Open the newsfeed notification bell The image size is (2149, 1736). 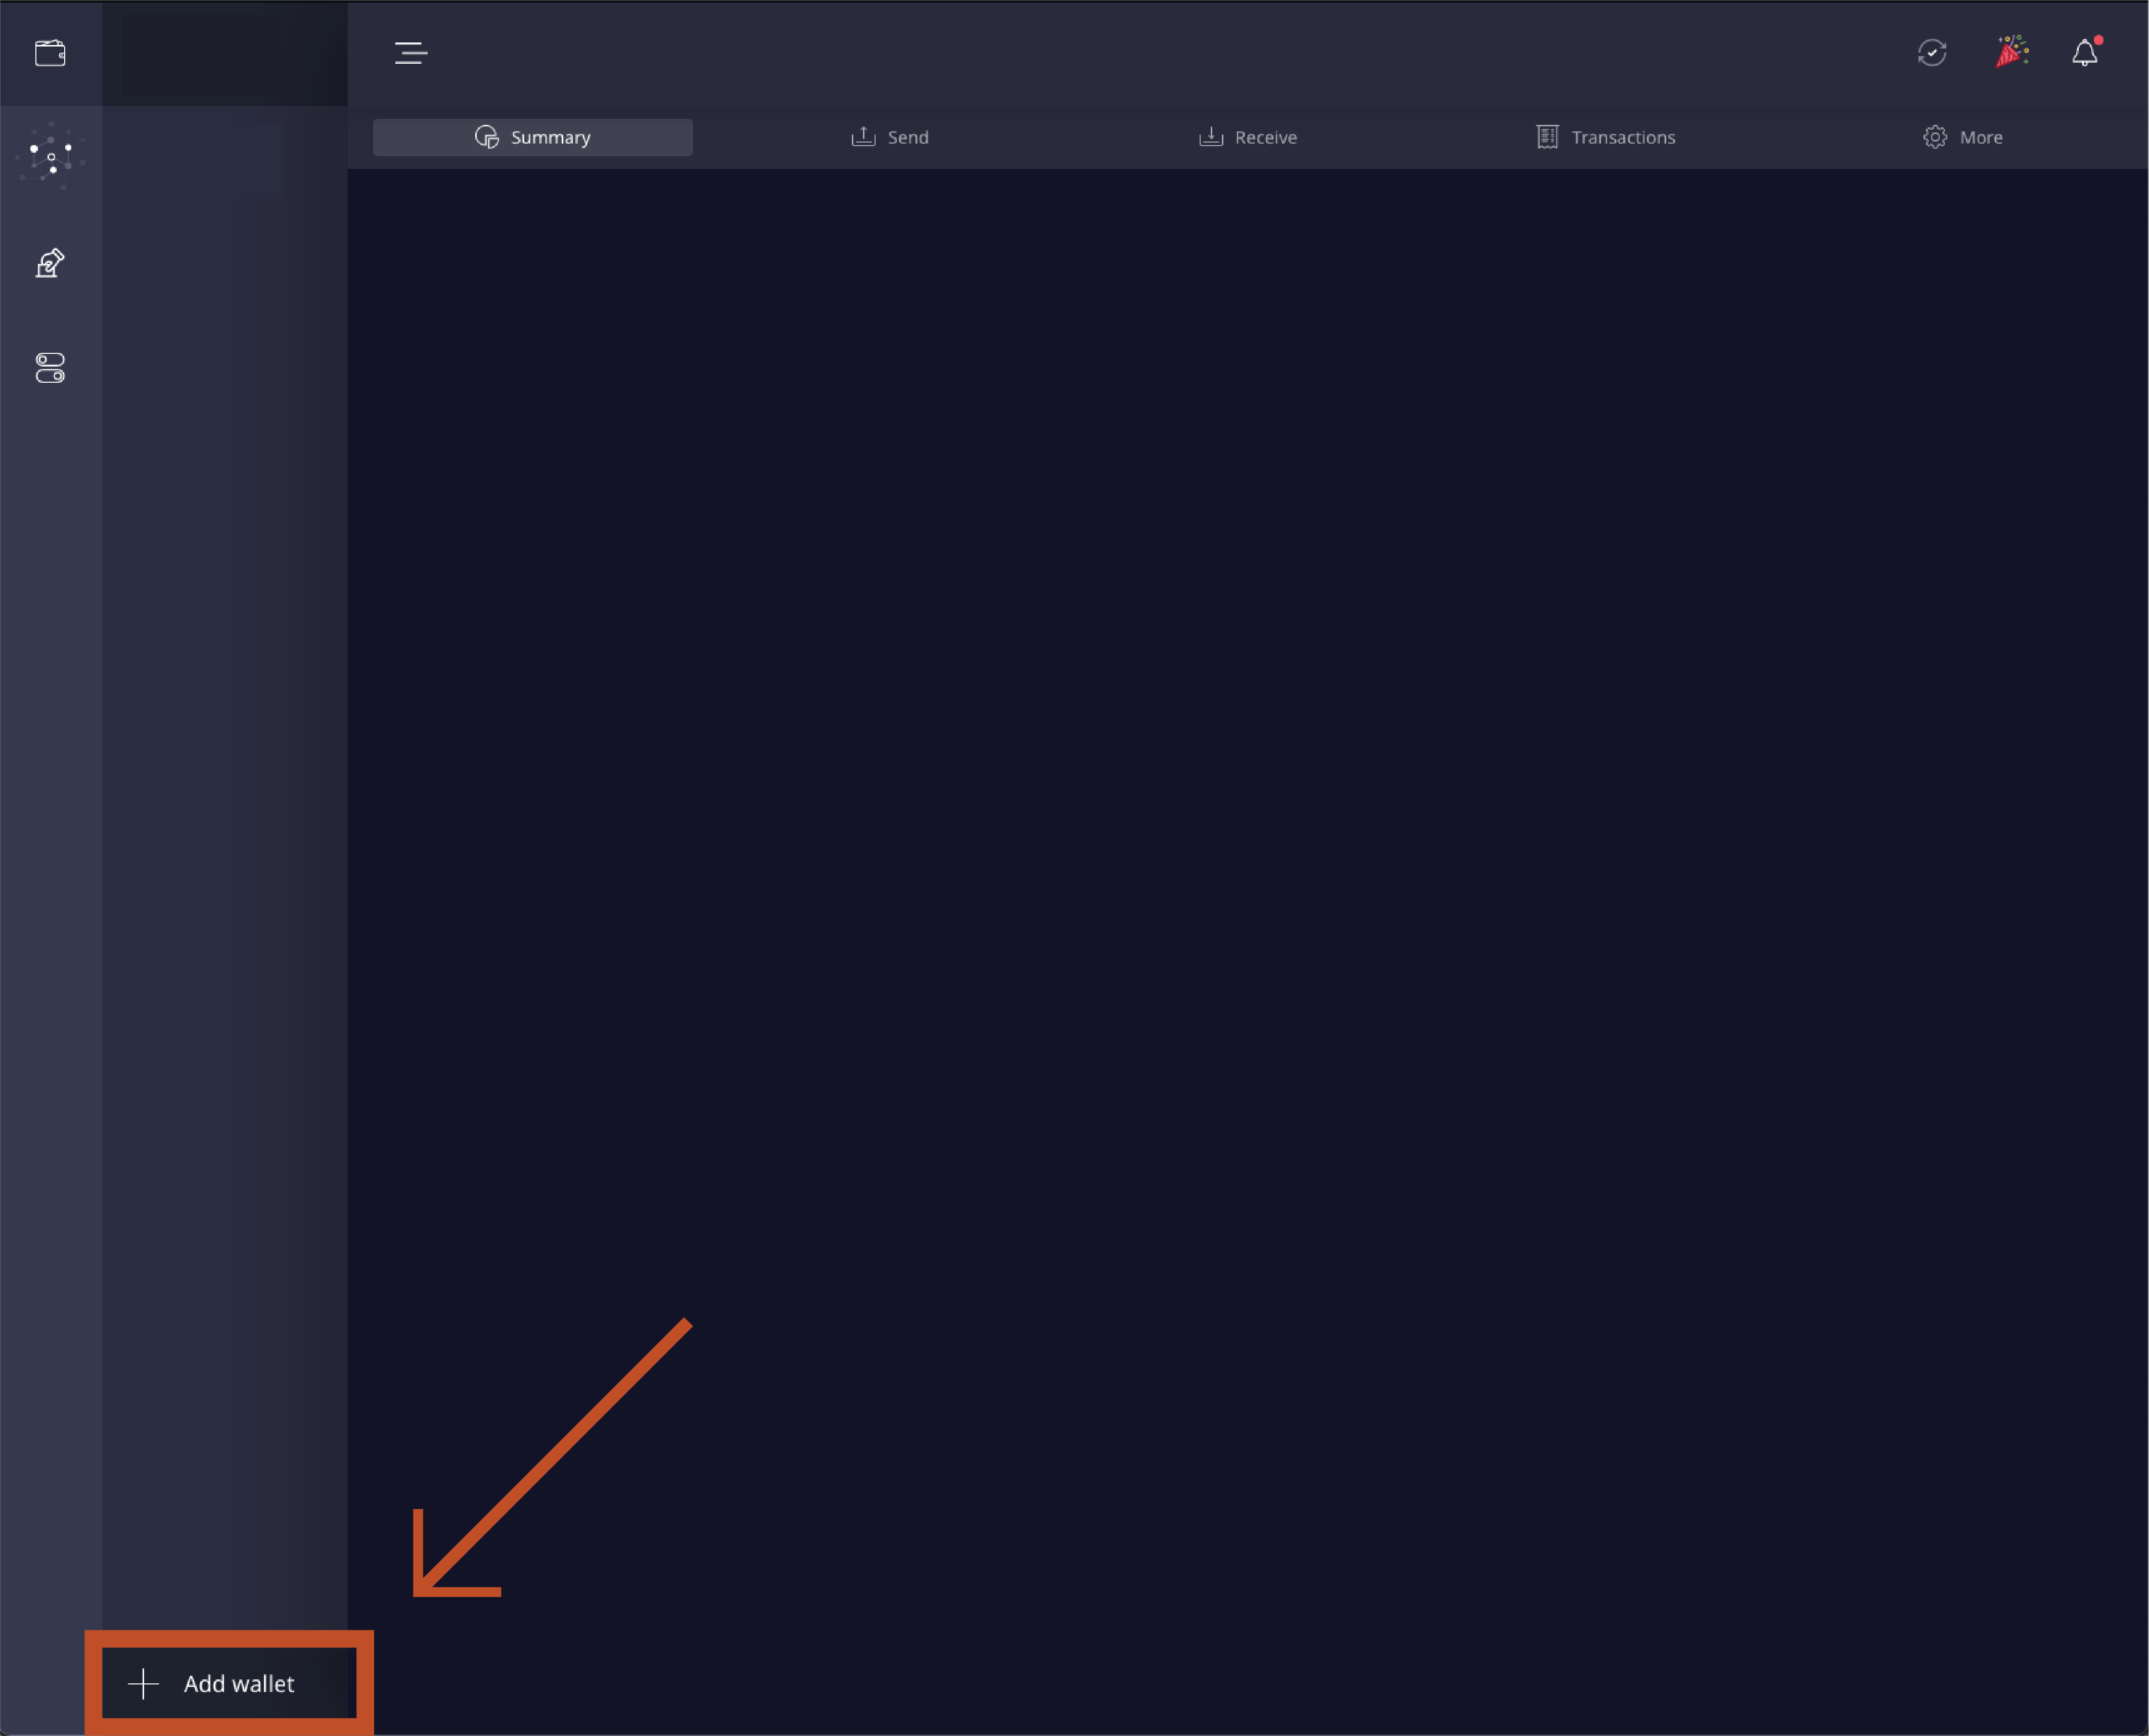click(2084, 53)
